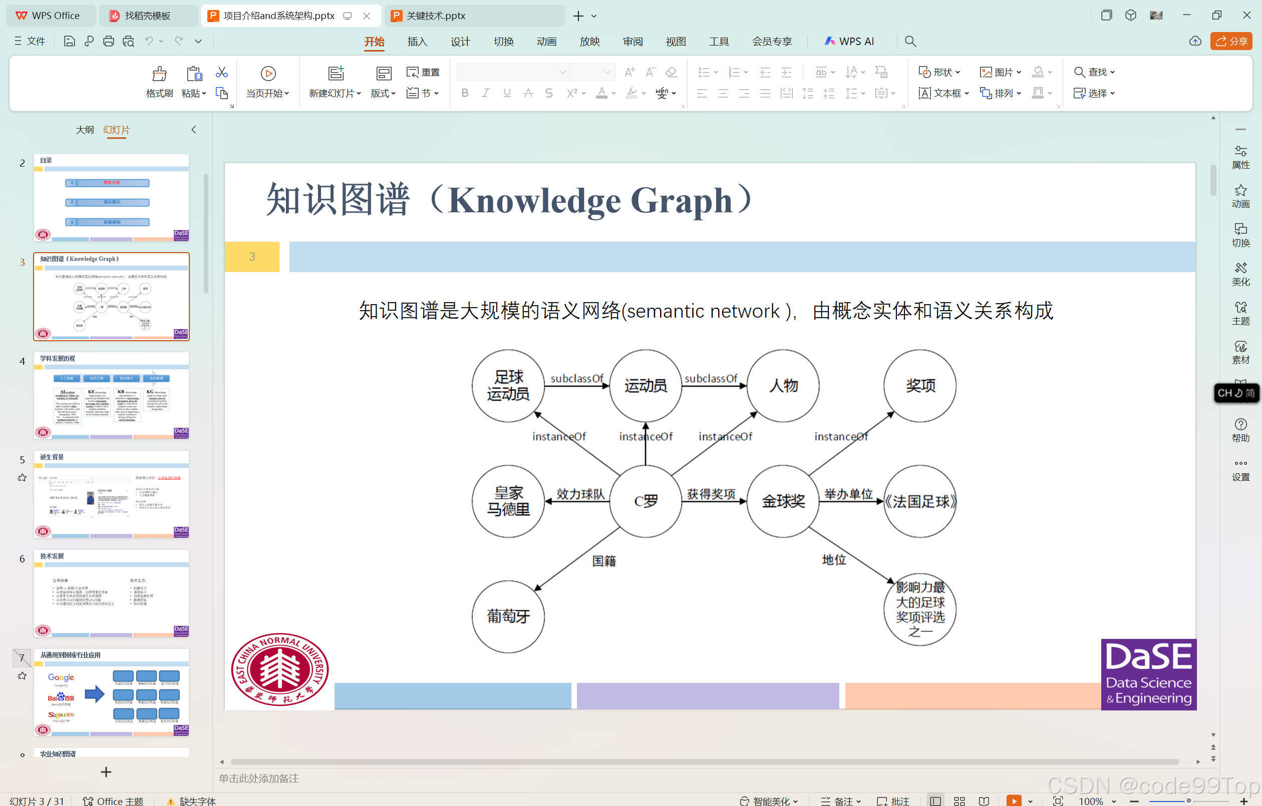Screen dimensions: 1262x806
Task: Switch to normal view in status bar
Action: 934,801
